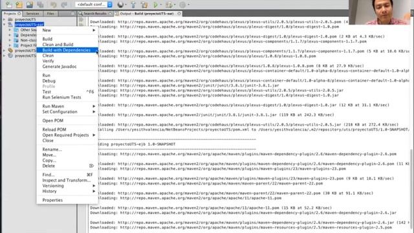Choose Properties in the context menu

pos(67,200)
